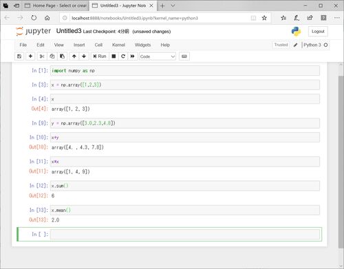Set aside tabs icon in title bar
The height and width of the screenshot is (269, 344).
[17, 6]
